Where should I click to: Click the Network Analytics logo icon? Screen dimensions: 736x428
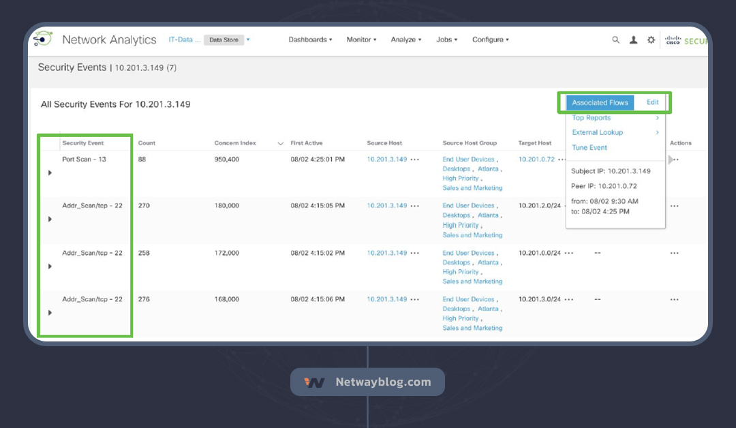(x=43, y=40)
